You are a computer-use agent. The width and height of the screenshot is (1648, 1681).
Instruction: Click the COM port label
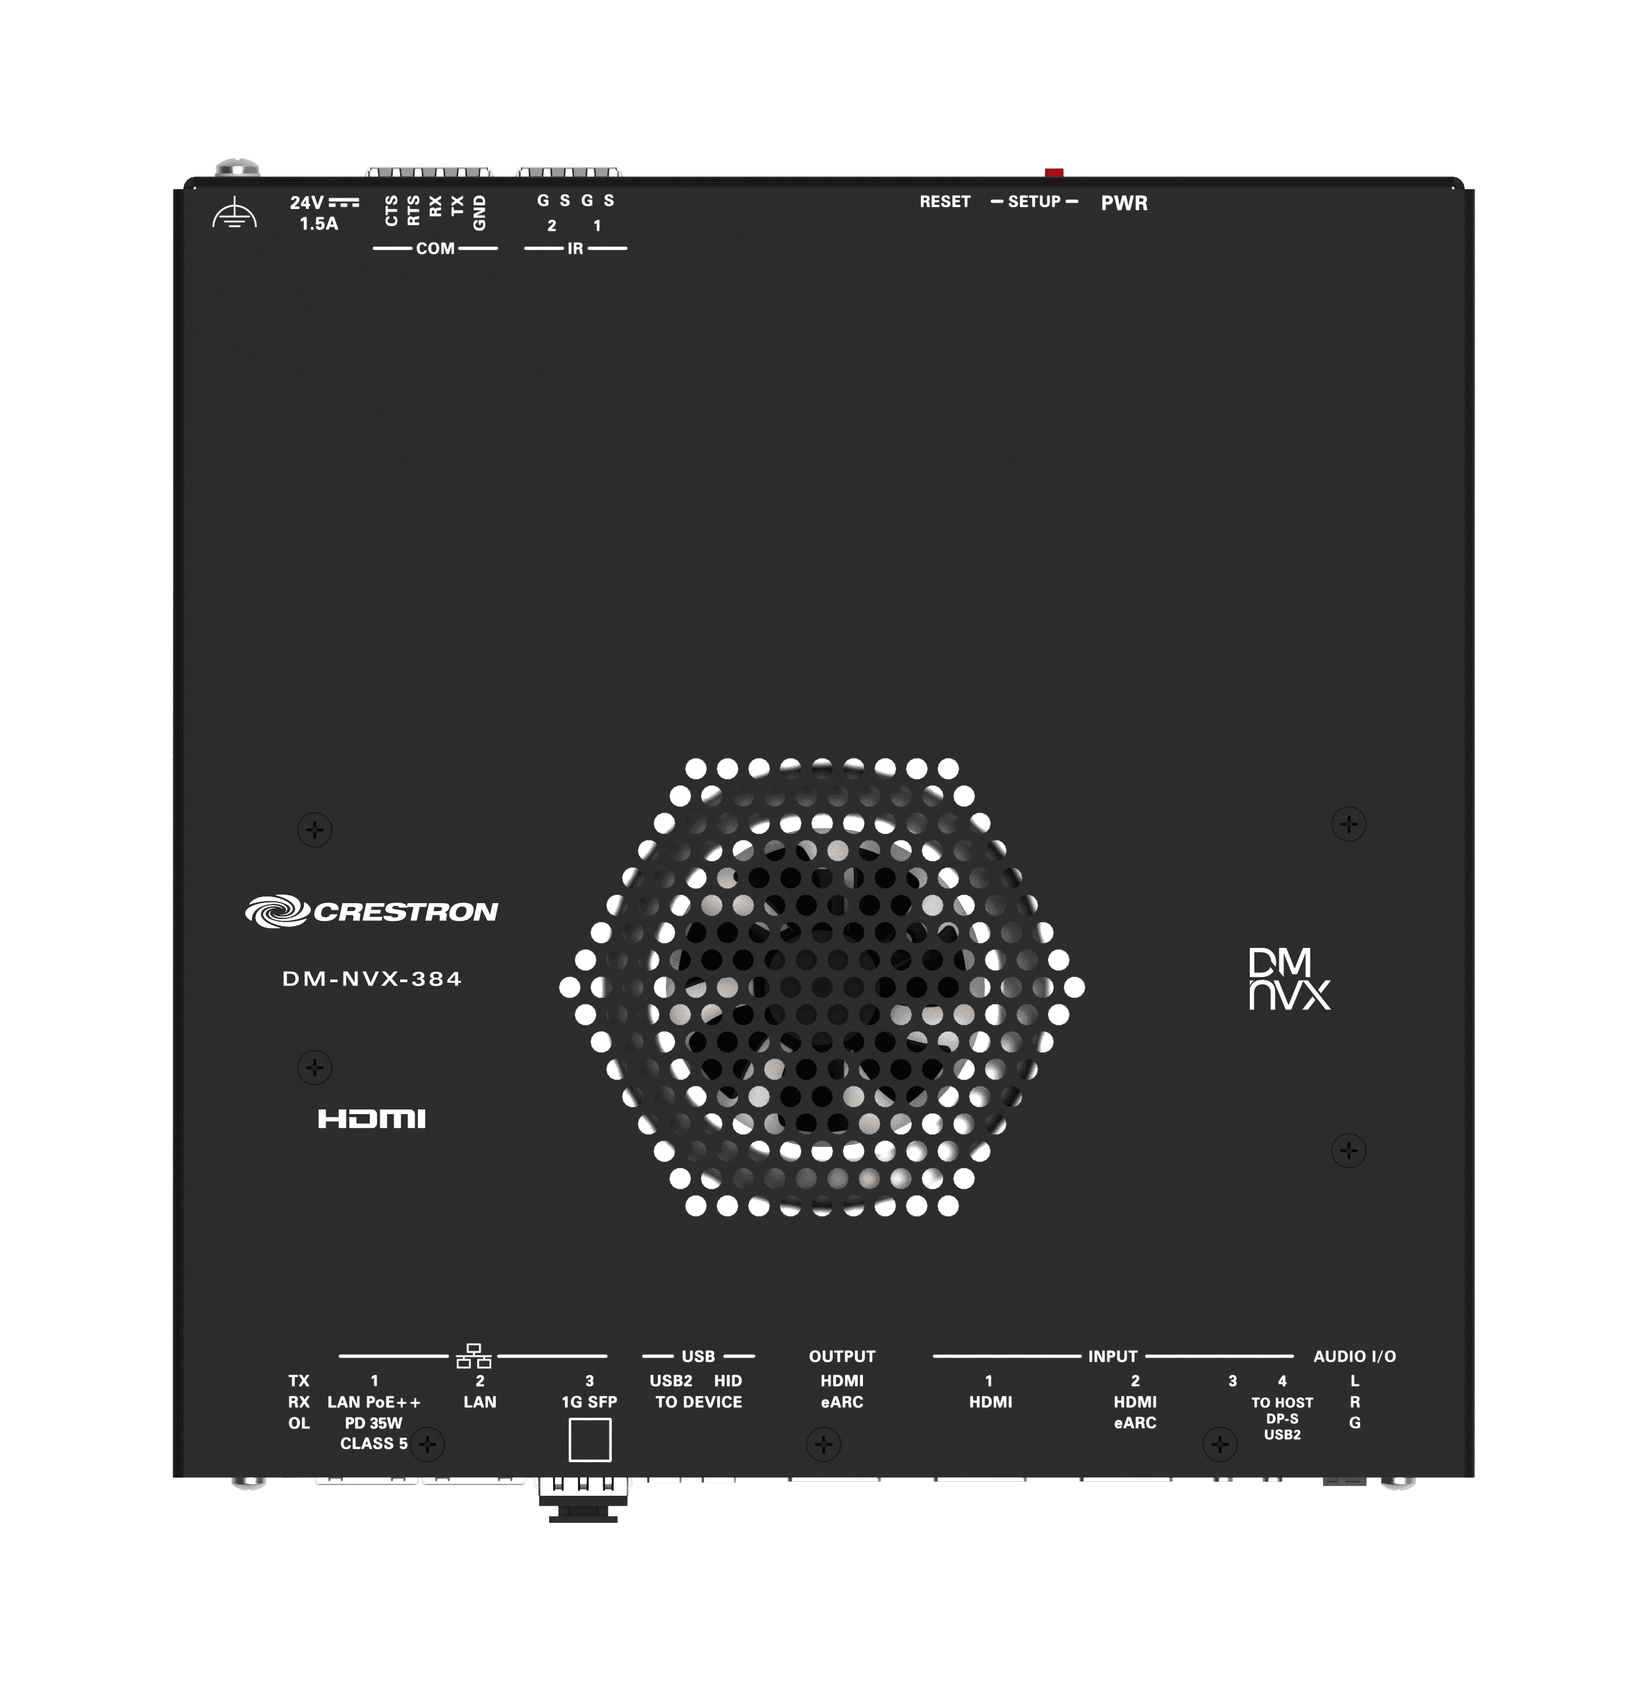(x=434, y=249)
